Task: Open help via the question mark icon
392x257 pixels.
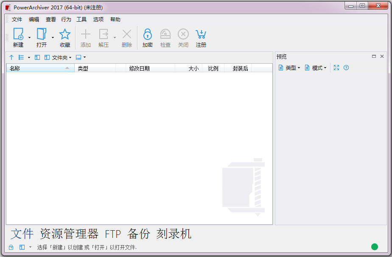Action: tap(346, 67)
